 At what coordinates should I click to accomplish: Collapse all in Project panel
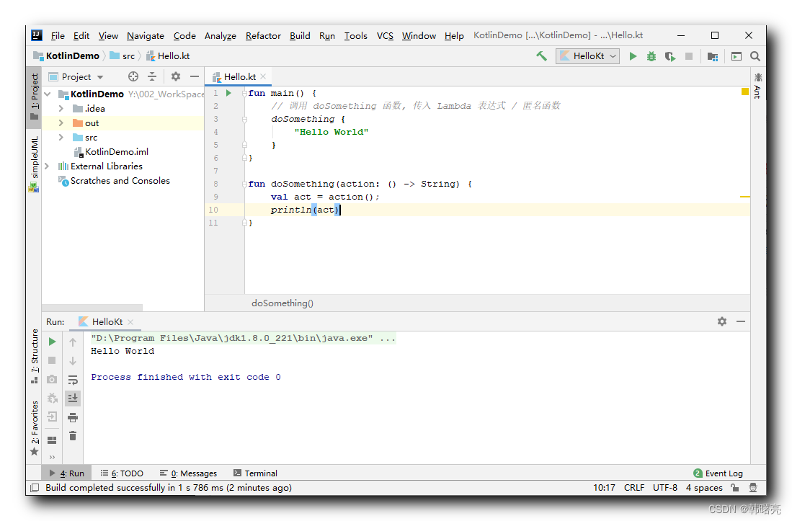pos(152,76)
